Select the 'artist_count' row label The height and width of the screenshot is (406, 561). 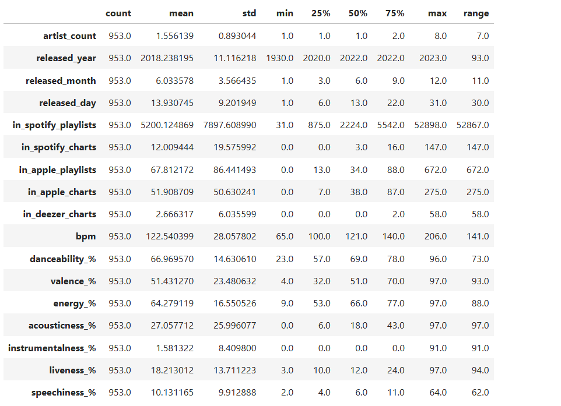[69, 36]
